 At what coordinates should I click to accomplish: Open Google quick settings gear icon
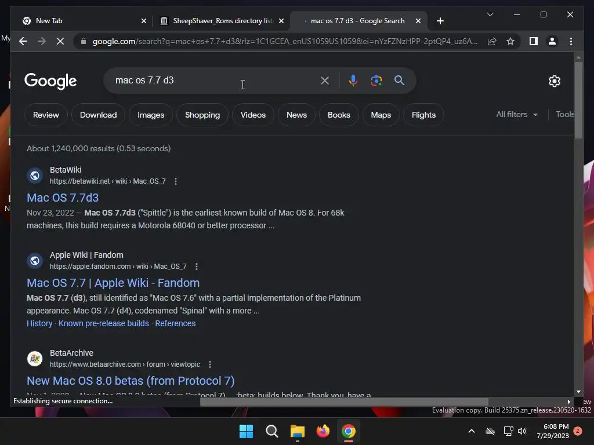point(554,81)
